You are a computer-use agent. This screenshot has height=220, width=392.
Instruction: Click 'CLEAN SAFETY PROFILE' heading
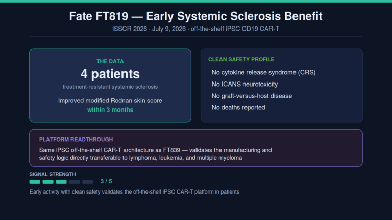point(241,59)
